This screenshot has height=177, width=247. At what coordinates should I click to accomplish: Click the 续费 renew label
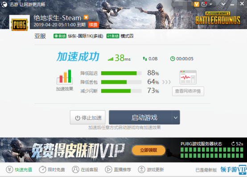(93, 25)
